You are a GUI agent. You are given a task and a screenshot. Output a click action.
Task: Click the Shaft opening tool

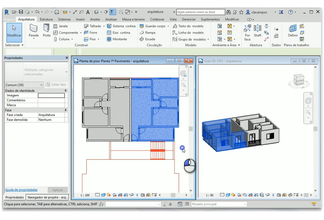[x=257, y=30]
